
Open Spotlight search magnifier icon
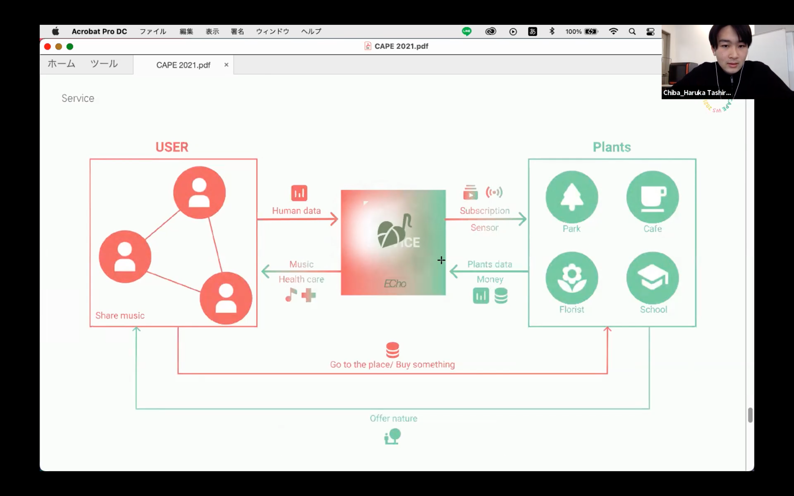pyautogui.click(x=632, y=31)
